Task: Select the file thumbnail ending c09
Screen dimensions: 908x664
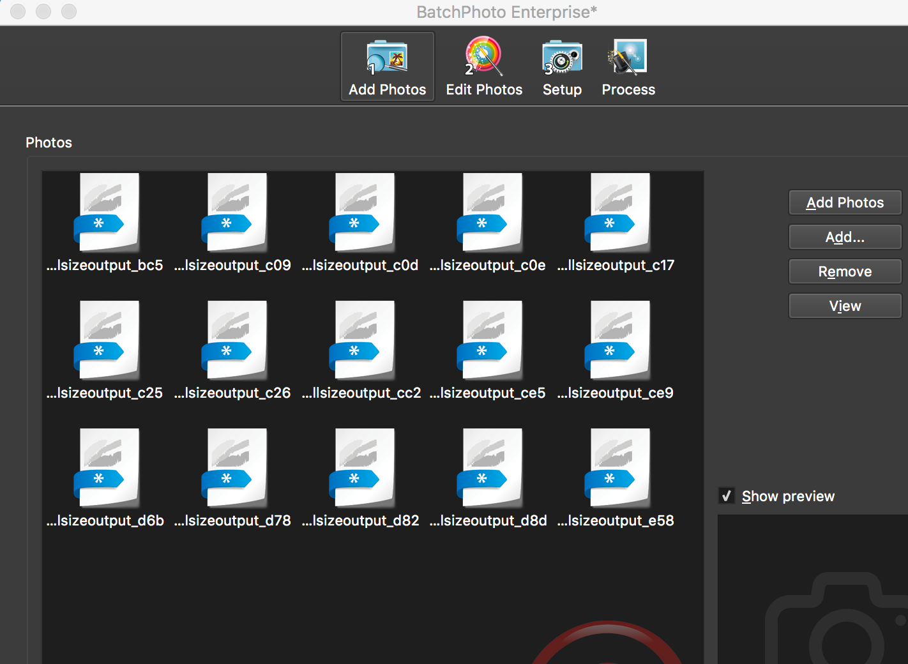Action: pyautogui.click(x=234, y=213)
